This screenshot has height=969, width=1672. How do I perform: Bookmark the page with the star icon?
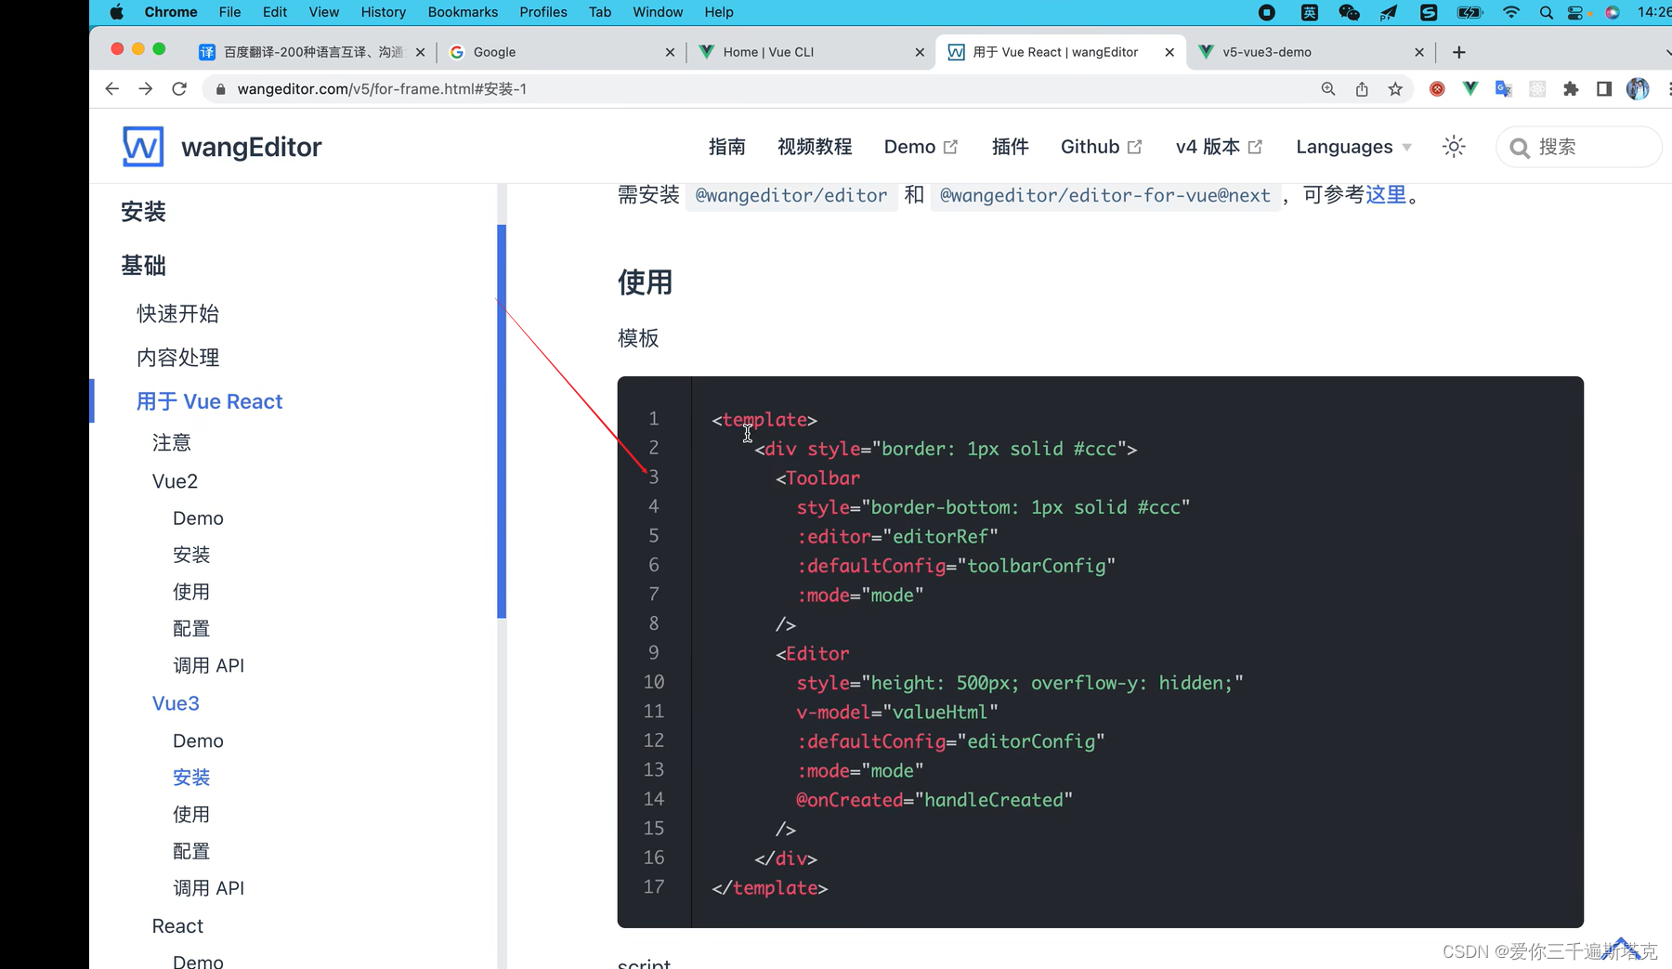tap(1395, 89)
